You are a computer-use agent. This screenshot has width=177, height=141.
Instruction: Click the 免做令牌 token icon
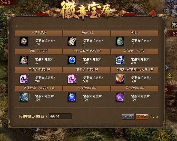point(72,41)
